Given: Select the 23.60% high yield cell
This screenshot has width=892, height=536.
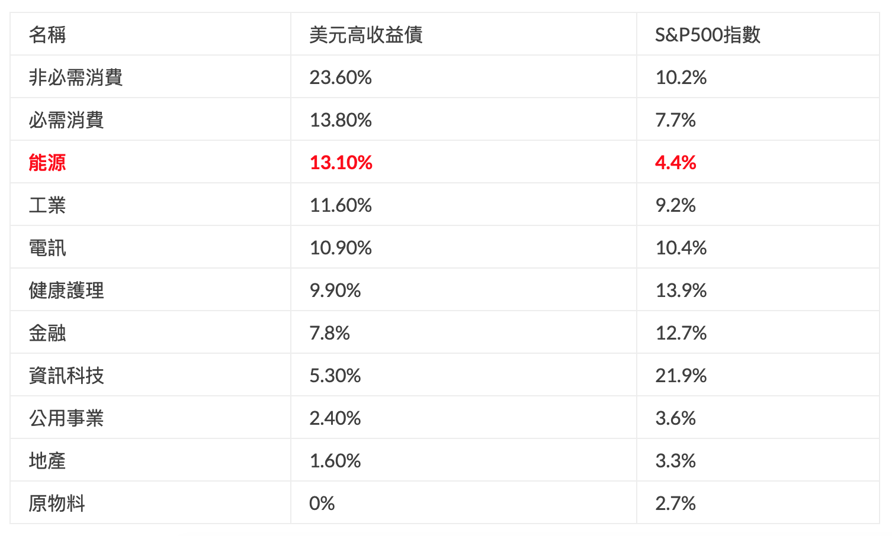Looking at the screenshot, I should 341,78.
